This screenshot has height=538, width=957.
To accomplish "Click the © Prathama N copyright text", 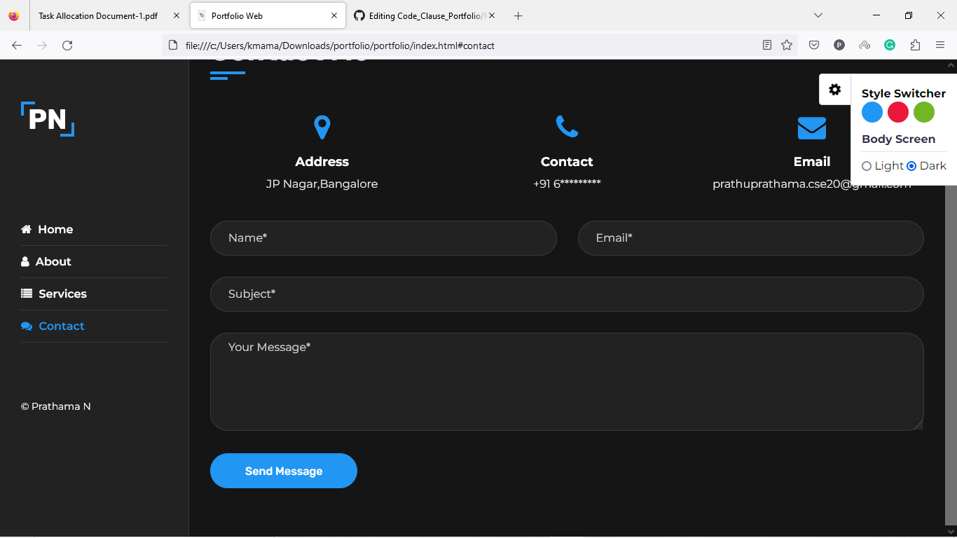I will click(56, 406).
